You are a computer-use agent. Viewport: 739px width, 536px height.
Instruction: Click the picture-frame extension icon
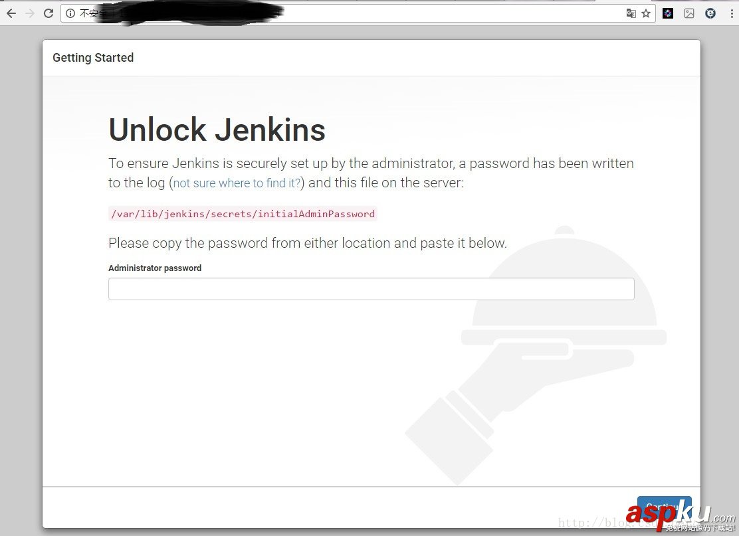689,13
